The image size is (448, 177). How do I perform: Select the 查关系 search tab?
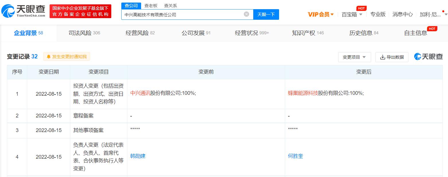(170, 5)
